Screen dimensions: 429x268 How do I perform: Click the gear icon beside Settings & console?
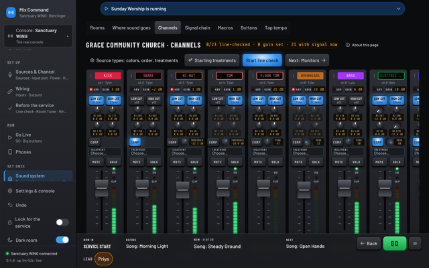10,191
